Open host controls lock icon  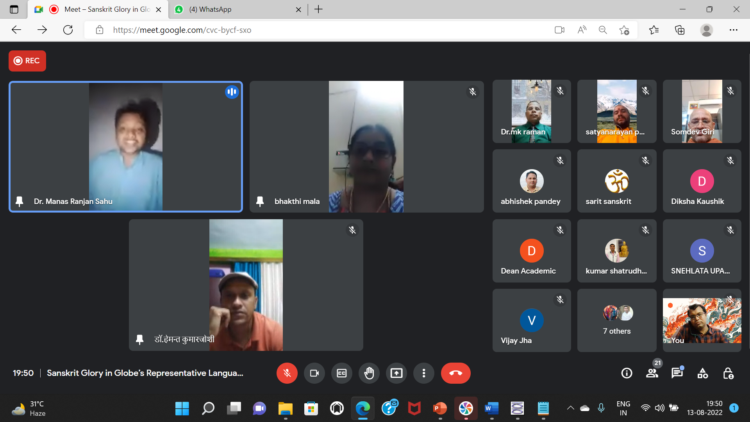click(x=728, y=373)
